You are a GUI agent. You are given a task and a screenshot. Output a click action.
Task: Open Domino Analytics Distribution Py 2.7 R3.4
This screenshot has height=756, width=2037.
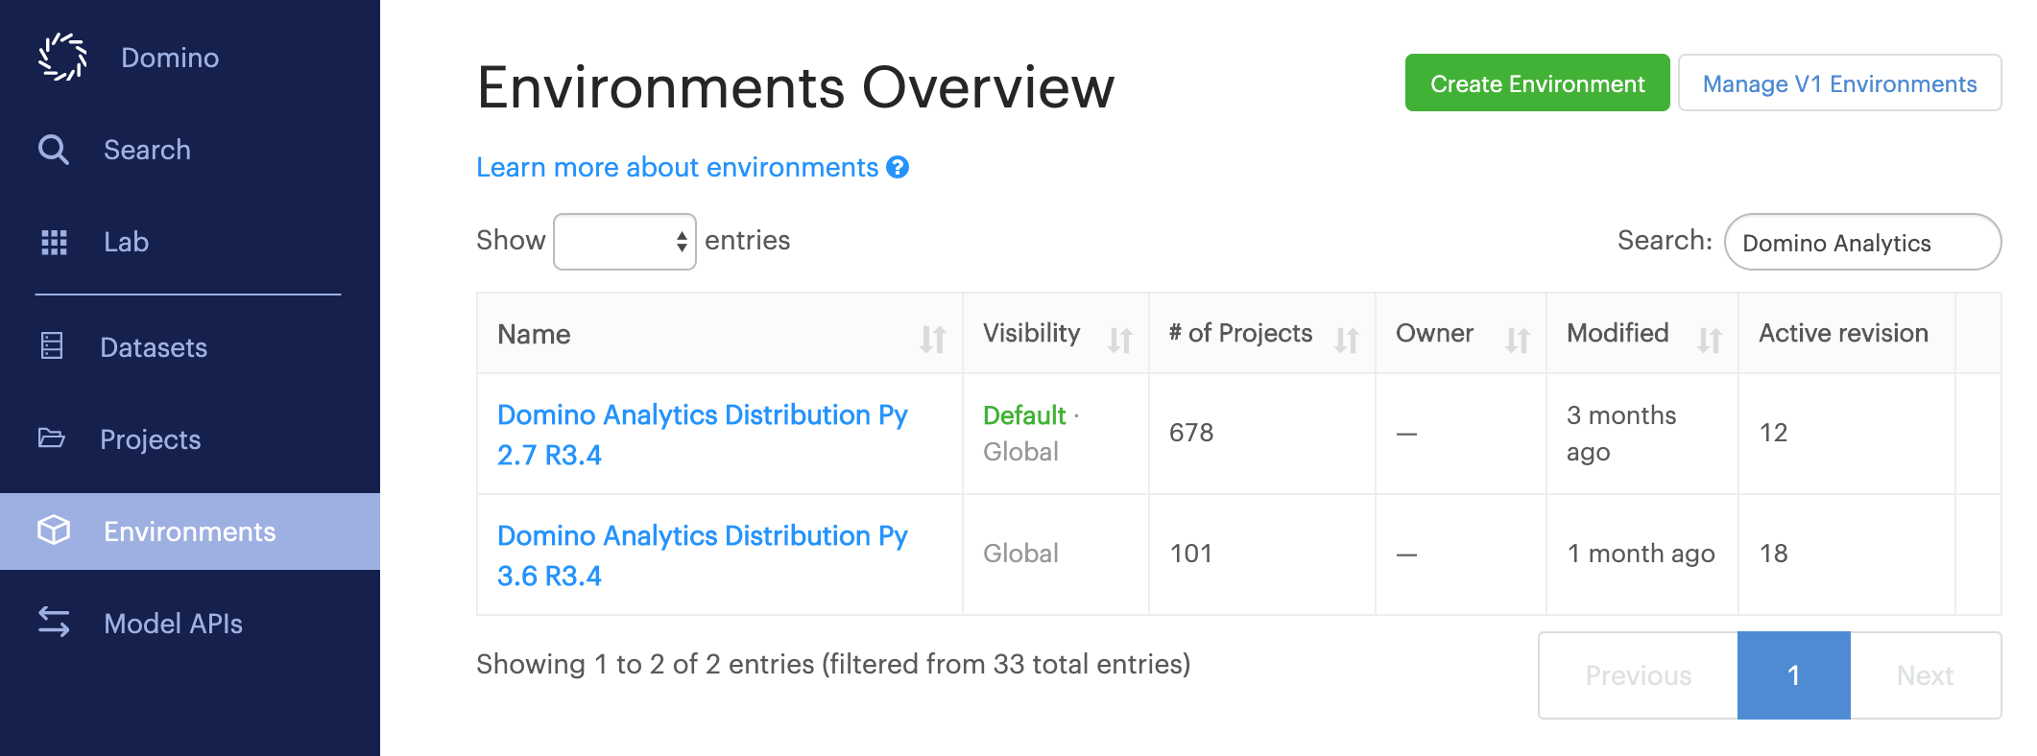pos(702,435)
